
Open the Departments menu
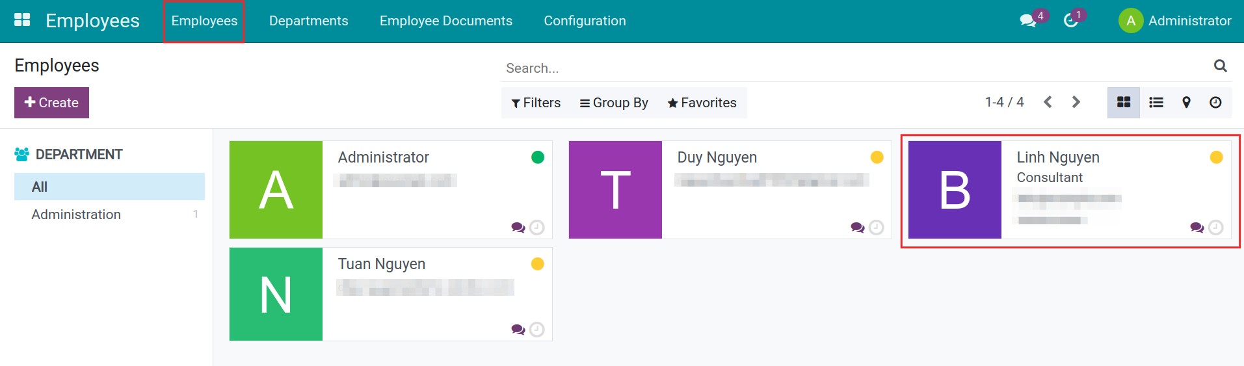click(x=308, y=21)
